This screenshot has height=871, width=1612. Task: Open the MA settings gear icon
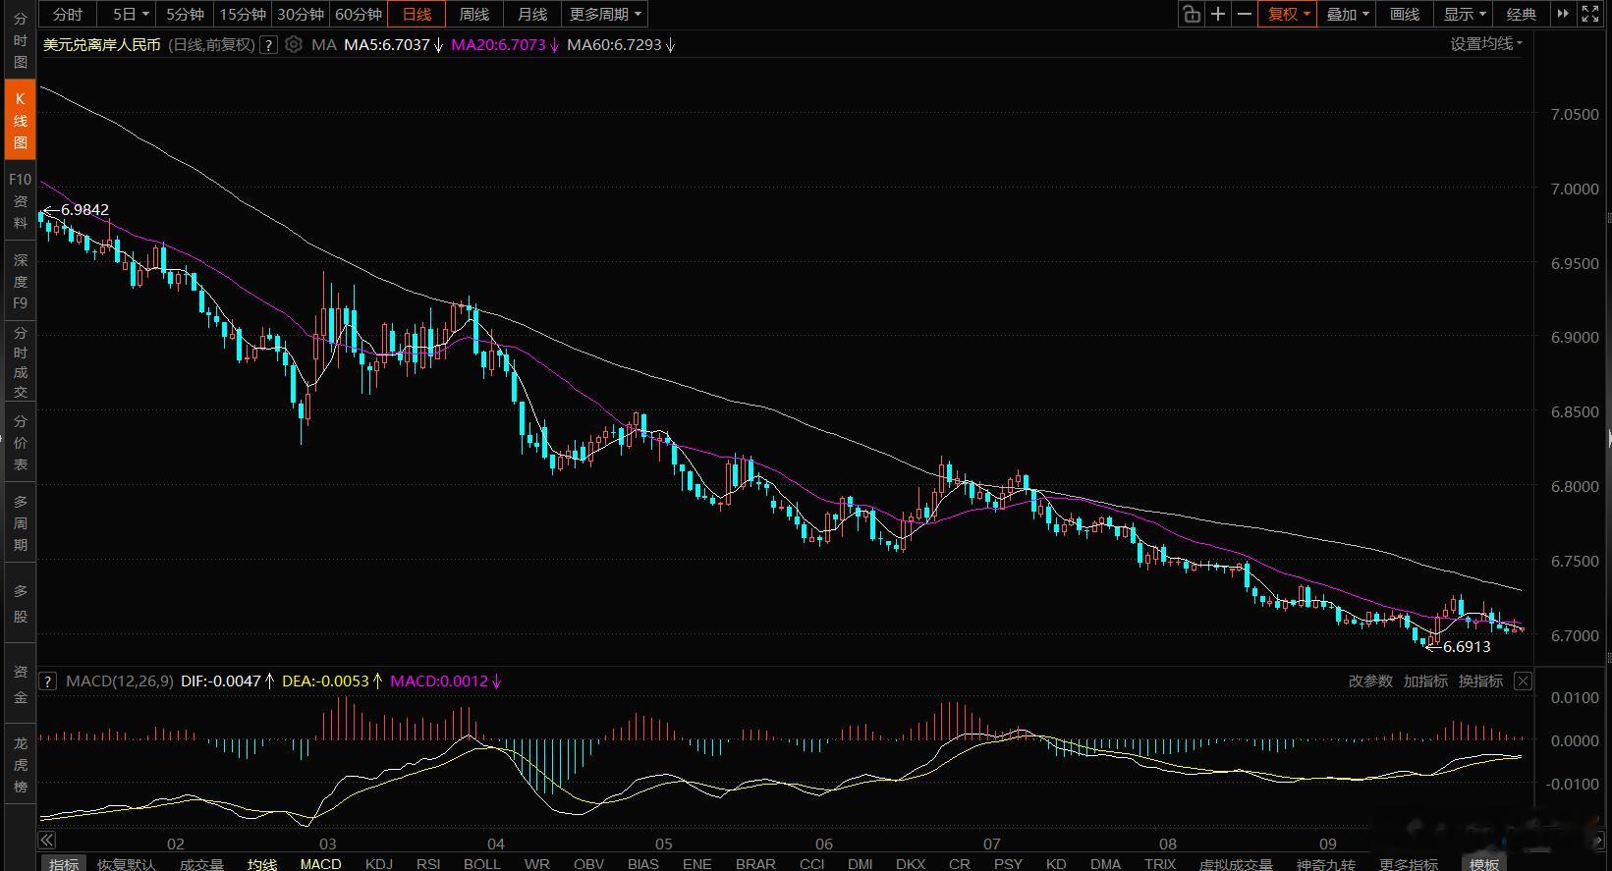pos(293,44)
